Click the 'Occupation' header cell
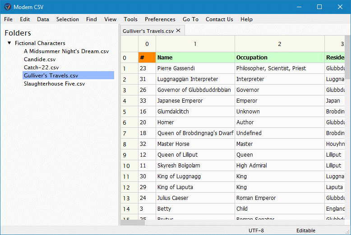351x235 pixels. click(280, 58)
